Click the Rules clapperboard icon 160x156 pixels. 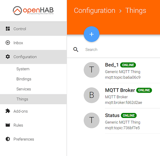coord(8,125)
